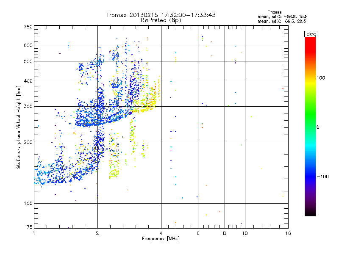Click the colorbar '100' tick label
The image size is (339, 254).
coord(321,78)
